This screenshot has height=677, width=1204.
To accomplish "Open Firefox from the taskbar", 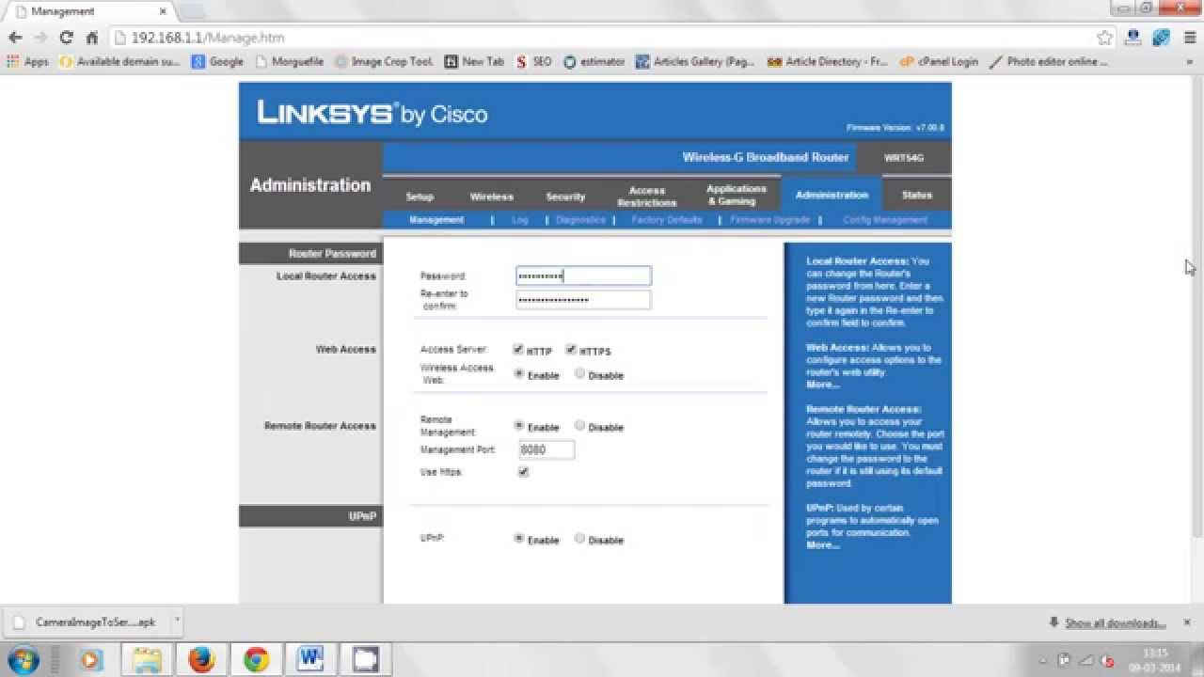I will click(201, 659).
